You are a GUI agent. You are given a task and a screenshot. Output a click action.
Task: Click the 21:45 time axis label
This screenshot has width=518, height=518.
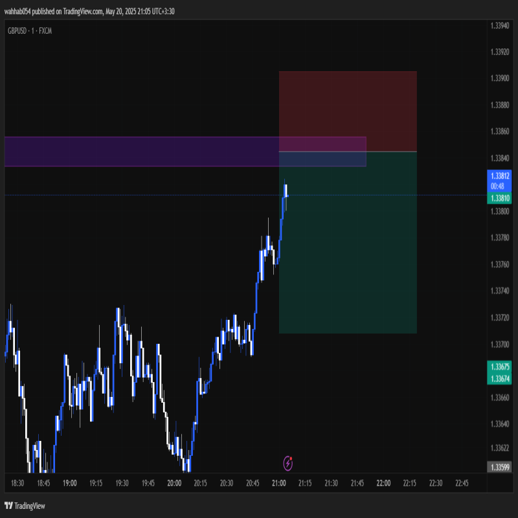[357, 483]
